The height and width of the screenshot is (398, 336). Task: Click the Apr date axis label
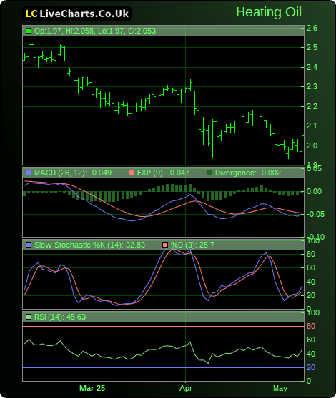point(186,388)
